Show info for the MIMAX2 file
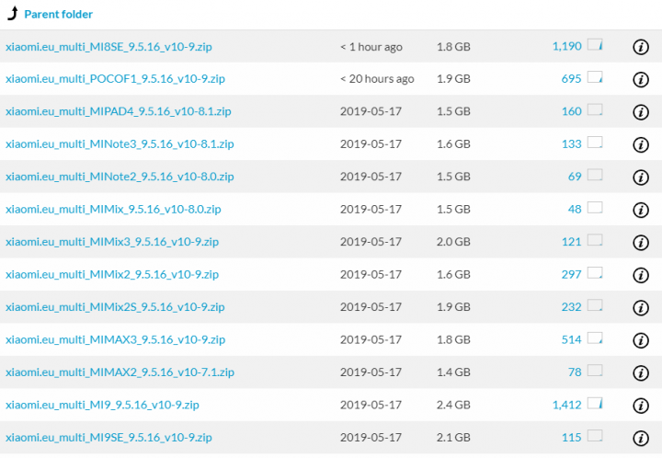662x458 pixels. [x=641, y=372]
